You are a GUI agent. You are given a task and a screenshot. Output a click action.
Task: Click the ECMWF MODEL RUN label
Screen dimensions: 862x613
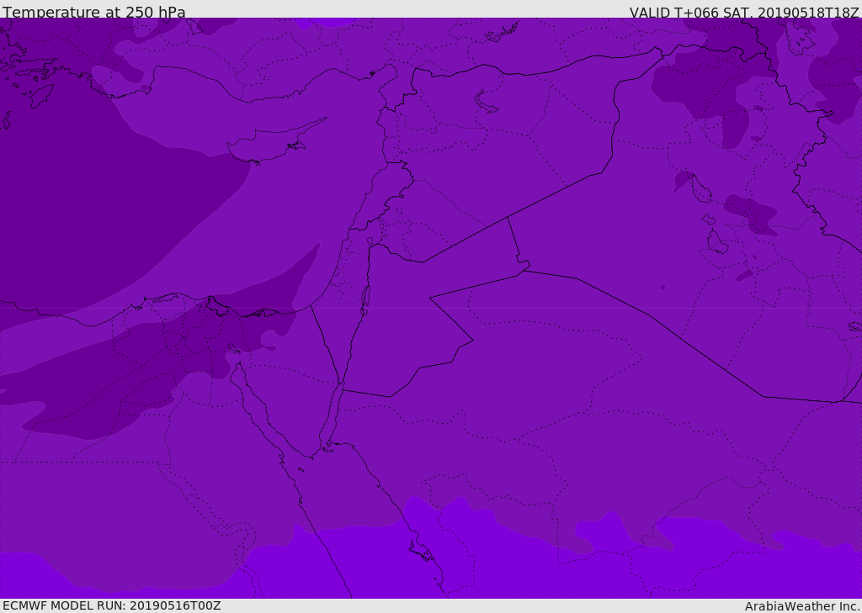click(x=111, y=605)
